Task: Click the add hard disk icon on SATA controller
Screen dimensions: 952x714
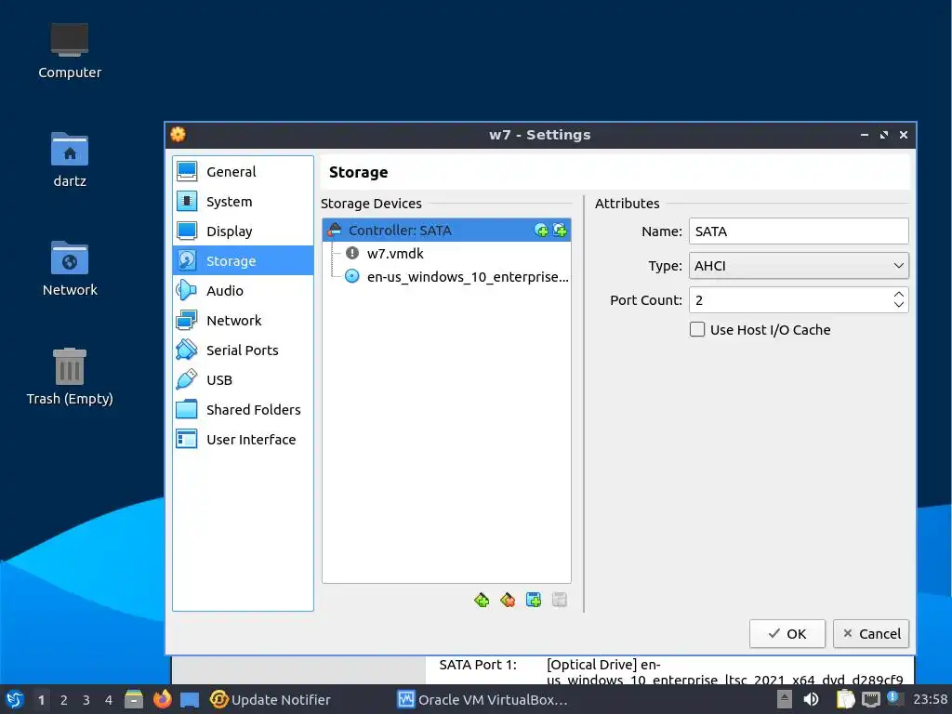Action: 560,231
